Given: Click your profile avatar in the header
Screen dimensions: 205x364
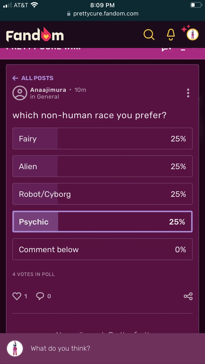Looking at the screenshot, I should [x=192, y=34].
